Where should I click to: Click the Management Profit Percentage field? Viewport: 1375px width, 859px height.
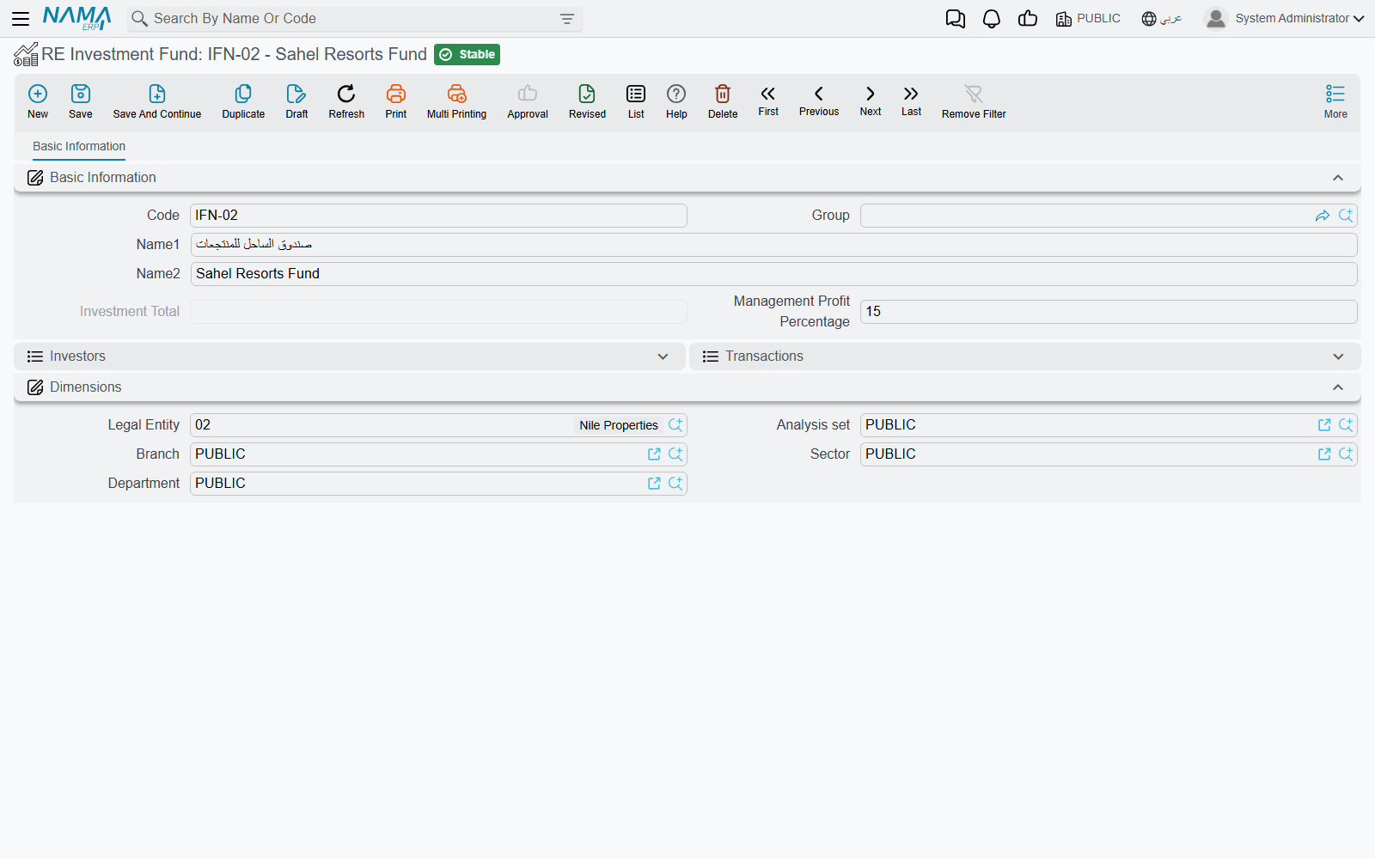click(x=1109, y=312)
